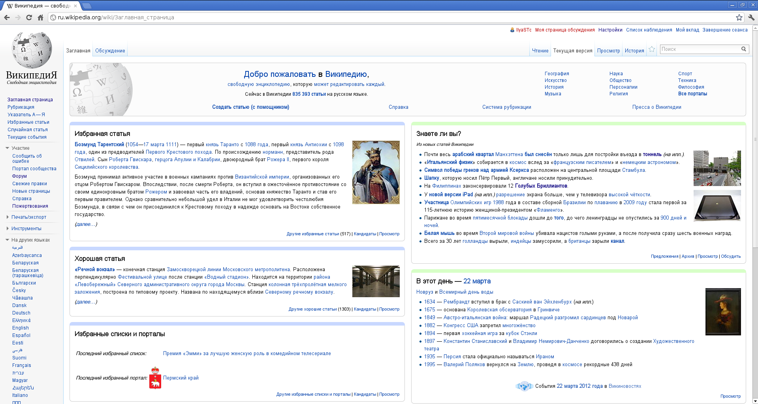The image size is (758, 404).
Task: Click the search magnifier icon
Action: pos(744,49)
